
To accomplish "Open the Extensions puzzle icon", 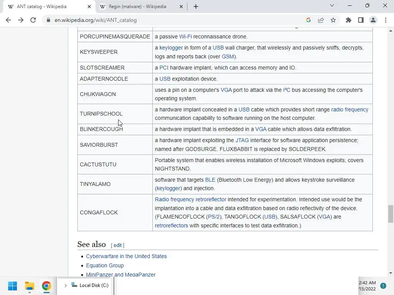I will click(349, 20).
